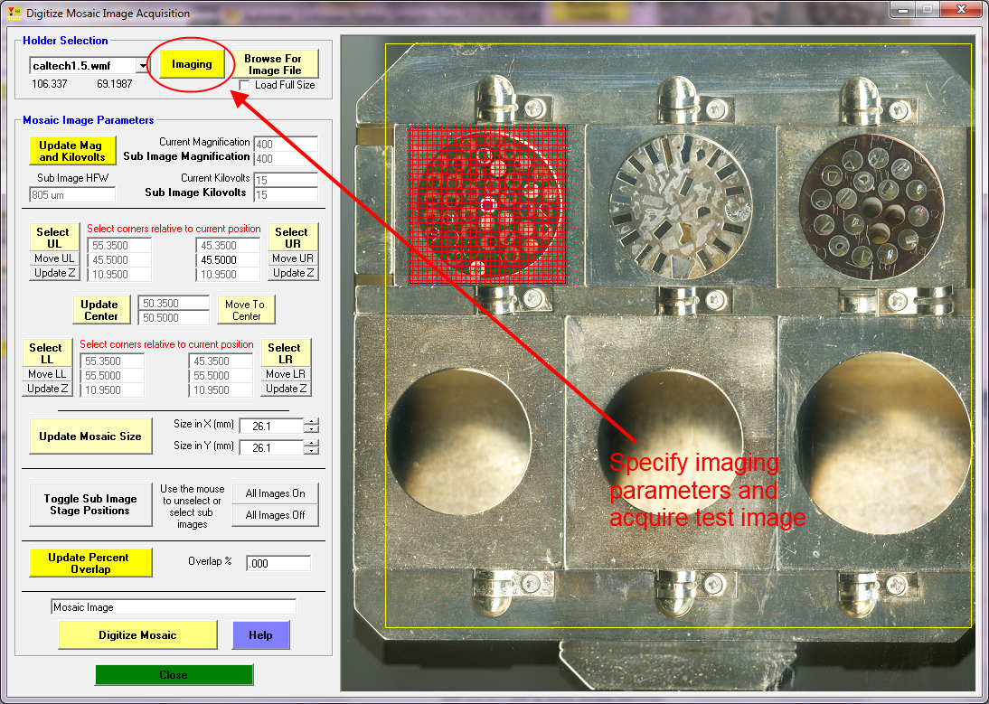This screenshot has height=704, width=989.
Task: Click Move To Center button
Action: tap(246, 310)
